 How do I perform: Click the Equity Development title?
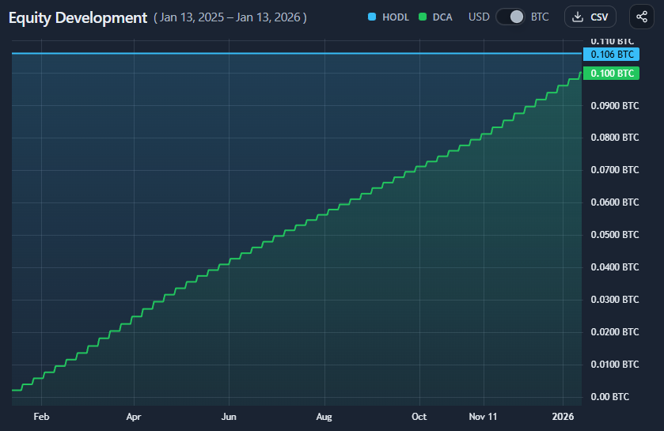tap(78, 17)
